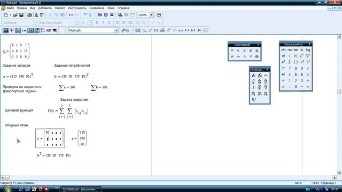342x192 pixels.
Task: Insert two-sided limit in the Calculus palette
Action: (253, 94)
